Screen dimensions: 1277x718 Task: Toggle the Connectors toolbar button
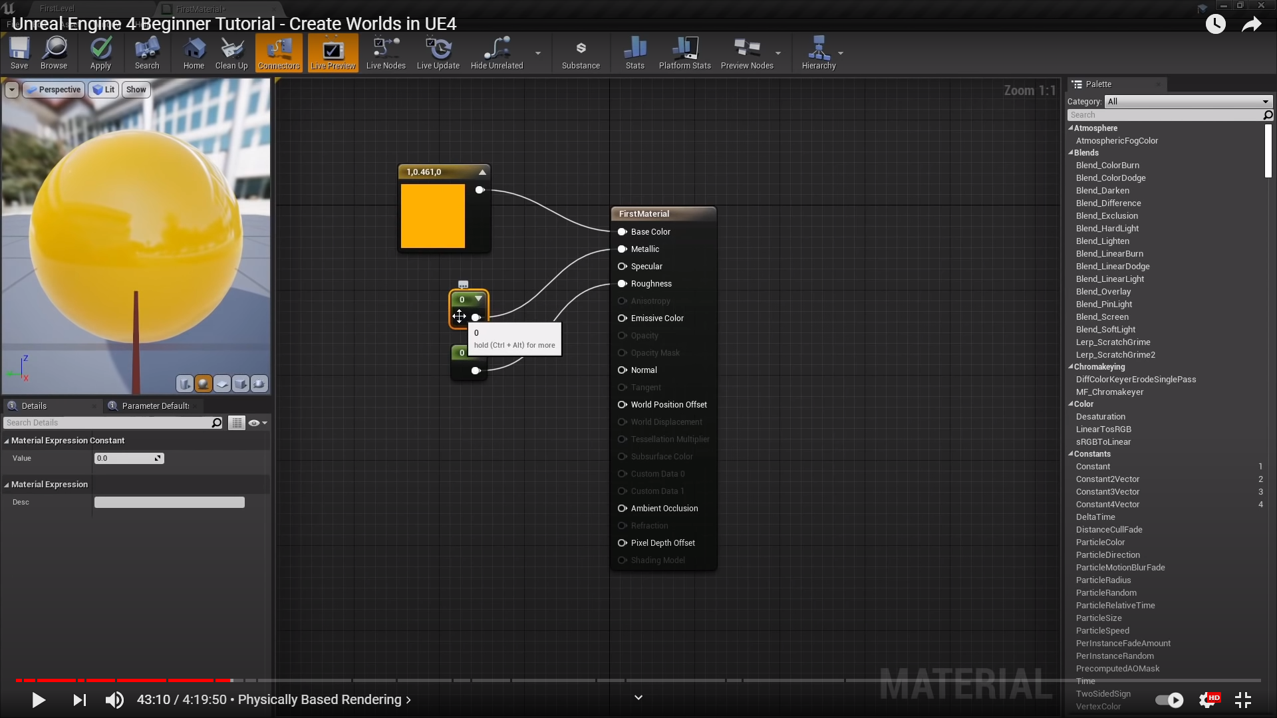pos(279,52)
